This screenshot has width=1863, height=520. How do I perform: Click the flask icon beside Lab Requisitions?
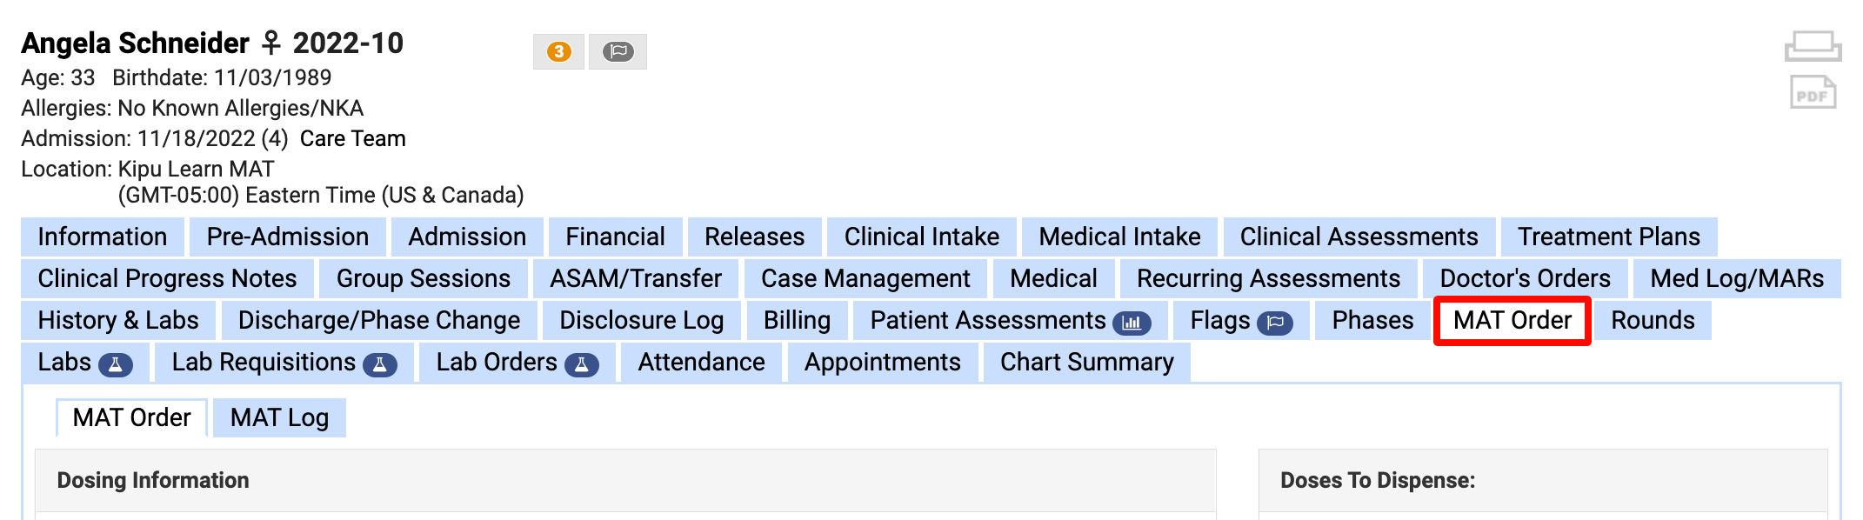point(380,364)
